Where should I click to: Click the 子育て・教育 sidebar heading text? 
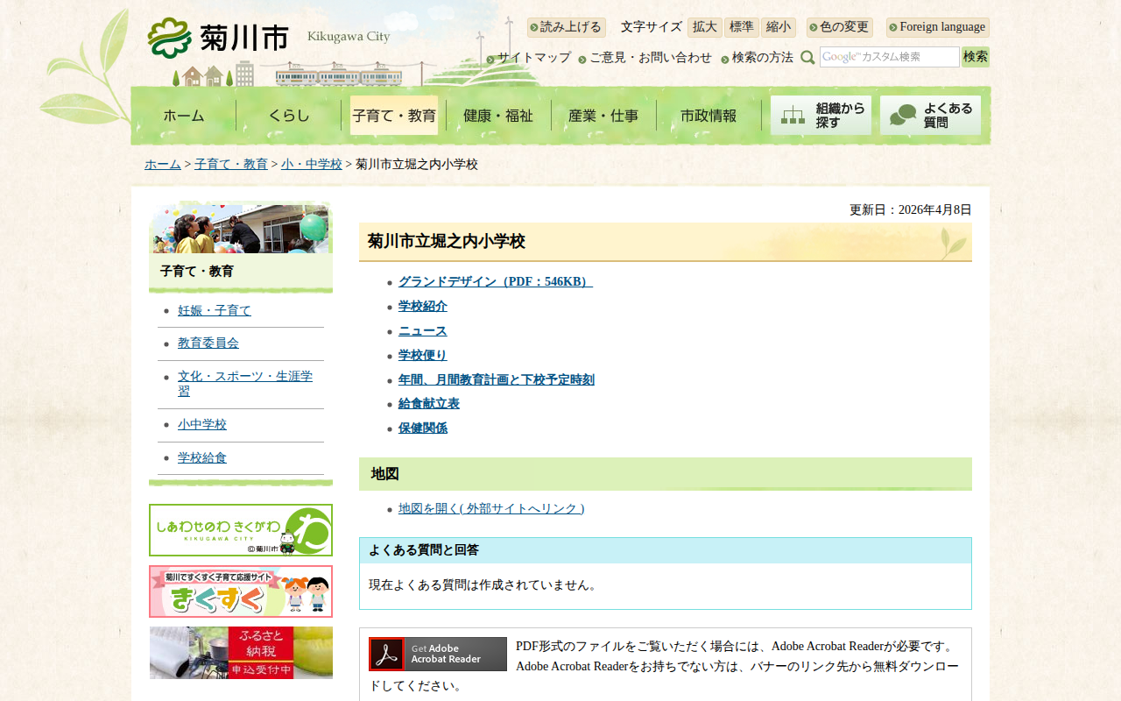[x=197, y=272]
